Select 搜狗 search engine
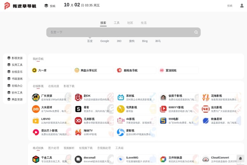The image size is (247, 165). (x=132, y=41)
